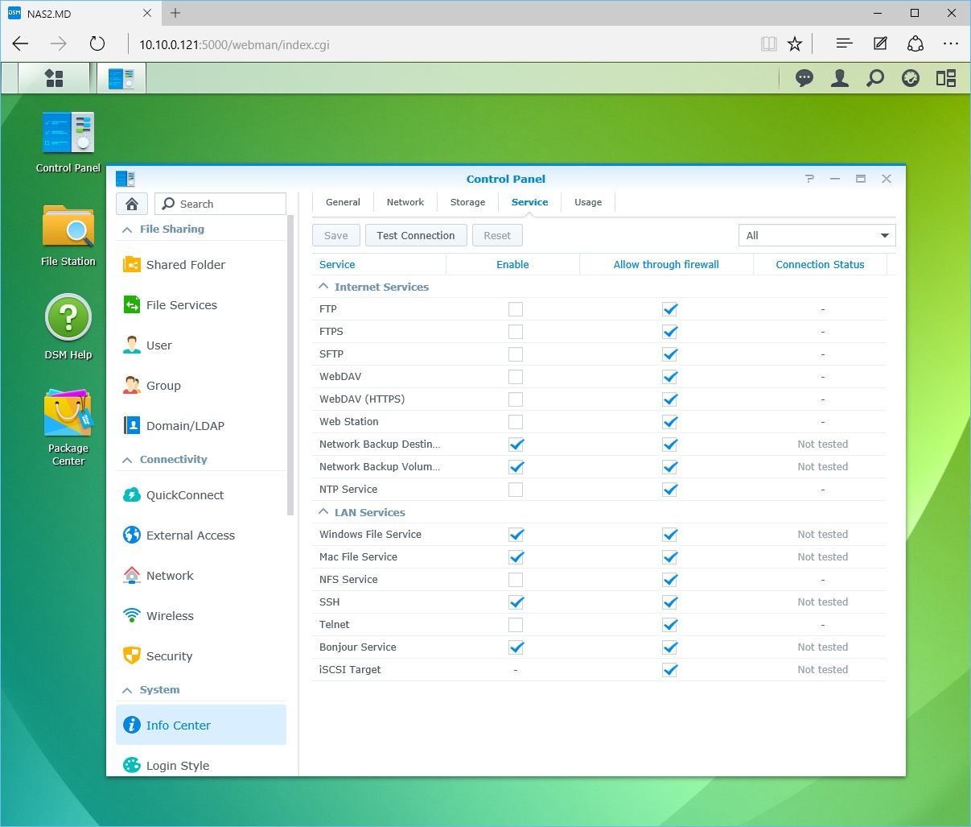
Task: Switch to Storage tab
Action: 467,202
